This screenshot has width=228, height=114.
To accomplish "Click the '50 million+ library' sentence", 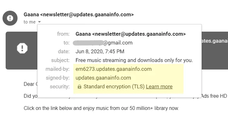I will pyautogui.click(x=101, y=108).
